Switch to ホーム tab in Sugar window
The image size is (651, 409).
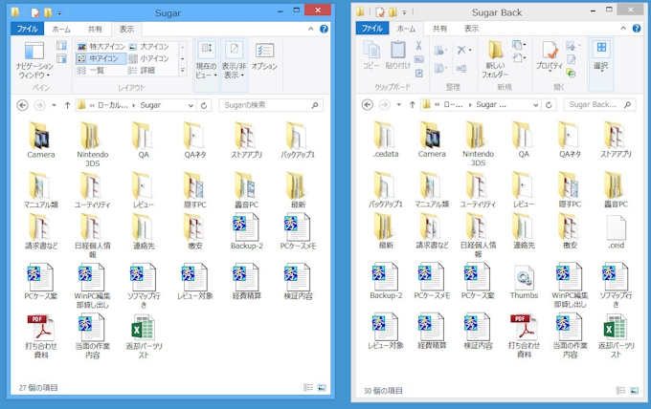[x=61, y=29]
